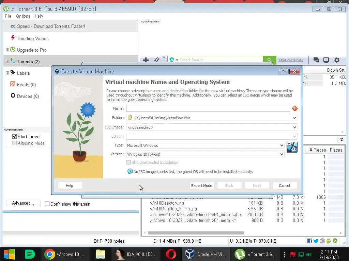Click the red flag tray icon
The height and width of the screenshot is (261, 349).
click(292, 254)
